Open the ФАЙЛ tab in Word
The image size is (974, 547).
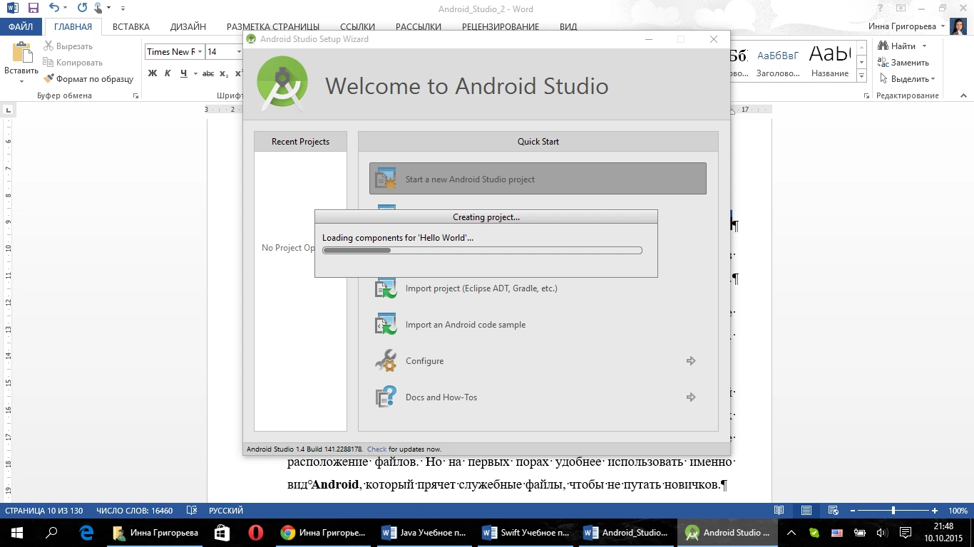click(x=22, y=27)
